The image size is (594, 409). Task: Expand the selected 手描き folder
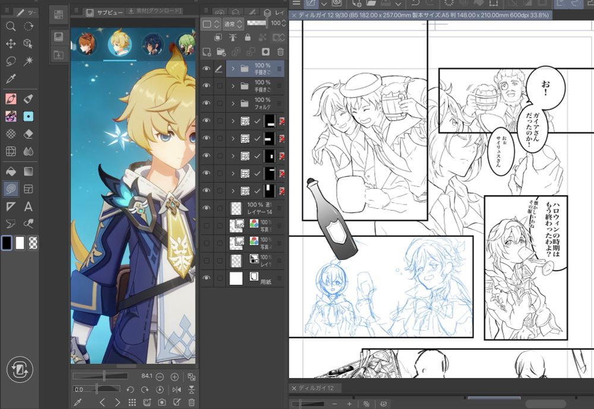point(233,68)
